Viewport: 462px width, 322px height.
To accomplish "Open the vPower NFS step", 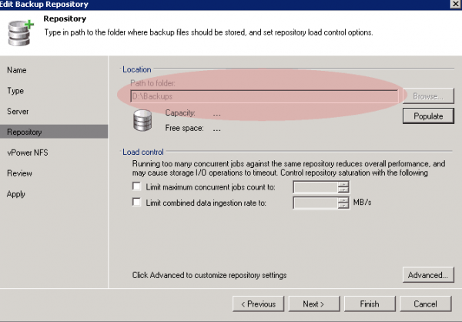I will click(x=26, y=153).
